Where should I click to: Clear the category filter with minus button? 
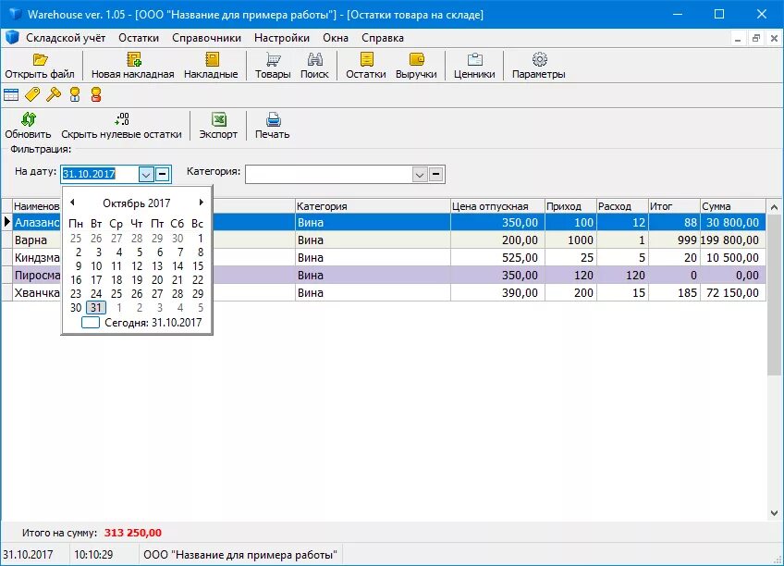[436, 175]
